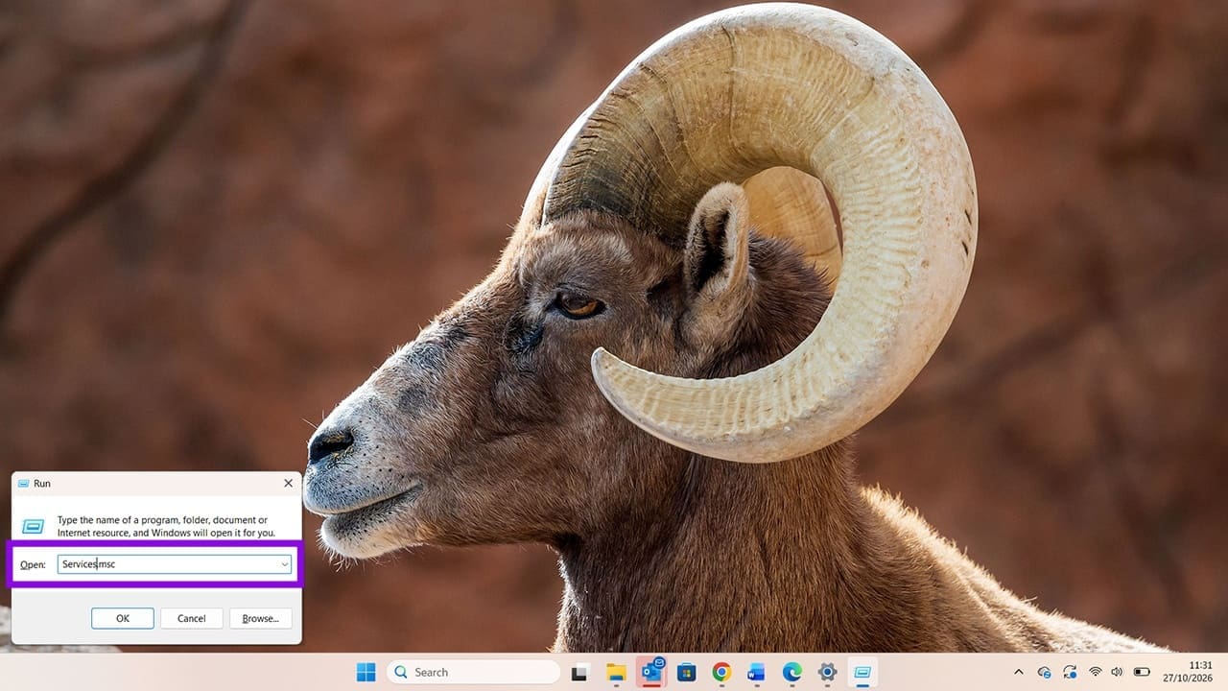Viewport: 1228px width, 691px height.
Task: Open the OneDrive cloud tray icon
Action: pyautogui.click(x=1045, y=672)
